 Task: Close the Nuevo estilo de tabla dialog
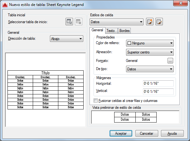point(181,3)
